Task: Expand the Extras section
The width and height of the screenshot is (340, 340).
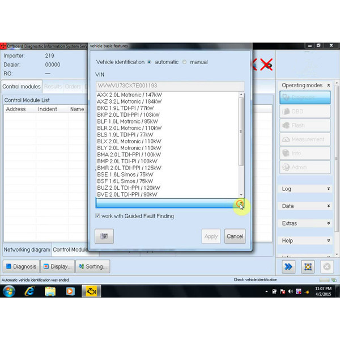Action: [329, 223]
